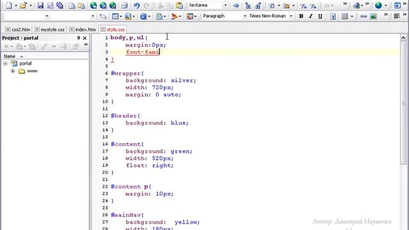This screenshot has width=409, height=230.
Task: Close the index.htm tab with its X
Action: pyautogui.click(x=72, y=29)
